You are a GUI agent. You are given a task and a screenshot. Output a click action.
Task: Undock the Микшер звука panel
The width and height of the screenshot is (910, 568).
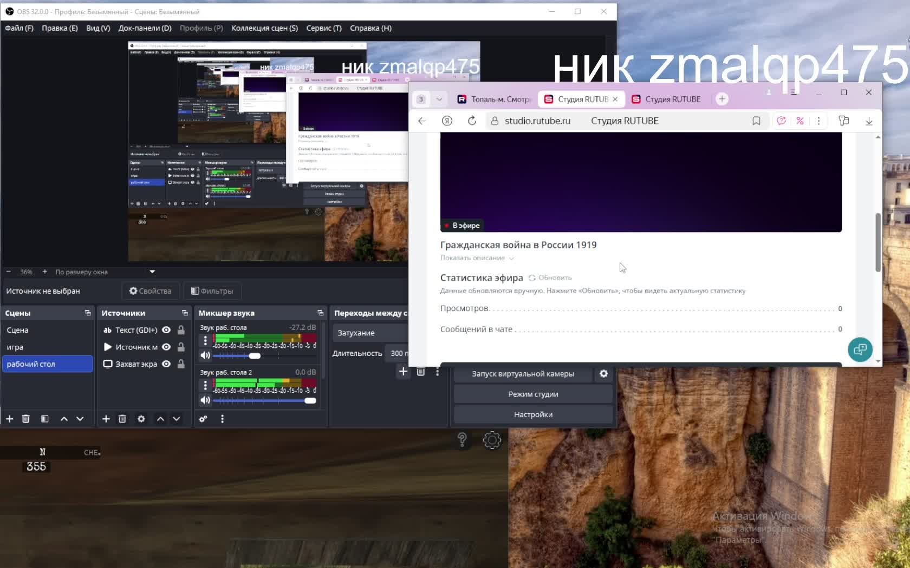pos(320,313)
